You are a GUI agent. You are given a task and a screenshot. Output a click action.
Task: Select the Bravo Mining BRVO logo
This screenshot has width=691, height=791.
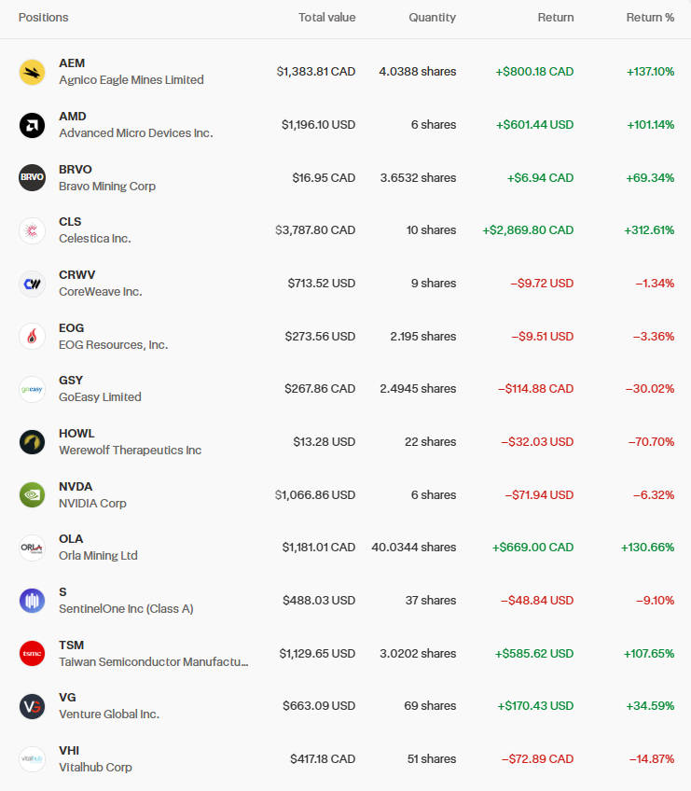pos(32,177)
